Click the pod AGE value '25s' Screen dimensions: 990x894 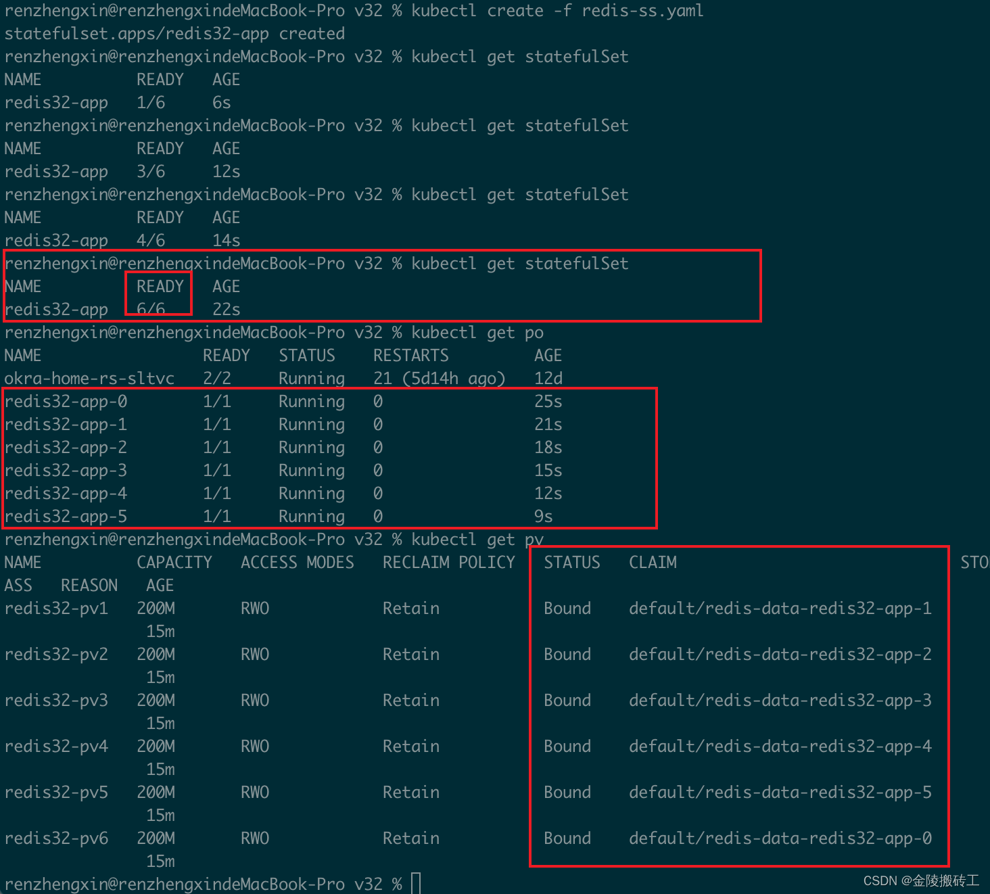548,402
